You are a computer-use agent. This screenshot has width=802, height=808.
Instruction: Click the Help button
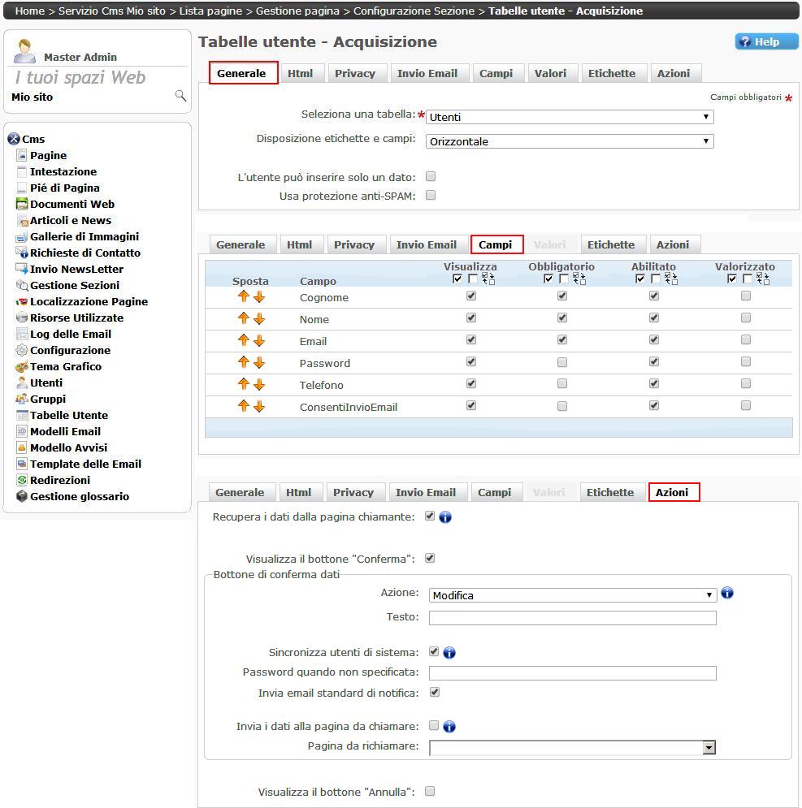(766, 42)
